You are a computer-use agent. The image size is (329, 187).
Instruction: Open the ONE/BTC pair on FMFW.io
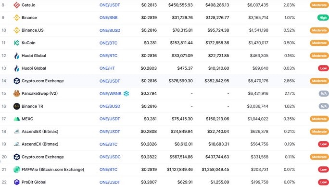[x=108, y=169]
